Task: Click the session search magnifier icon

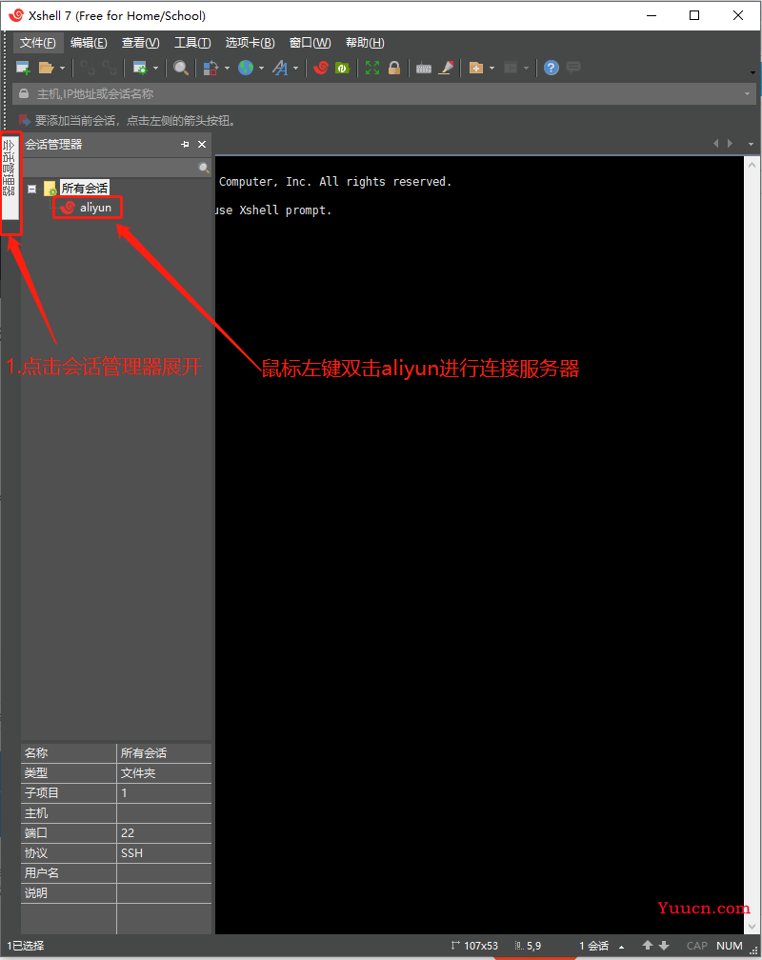Action: 204,168
